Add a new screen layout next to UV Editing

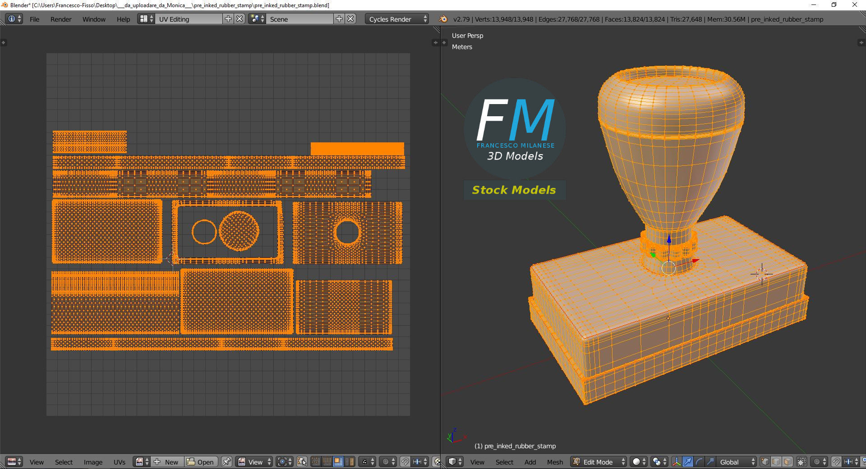[228, 19]
